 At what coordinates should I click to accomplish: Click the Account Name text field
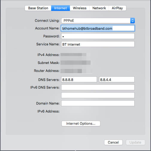pos(98,28)
